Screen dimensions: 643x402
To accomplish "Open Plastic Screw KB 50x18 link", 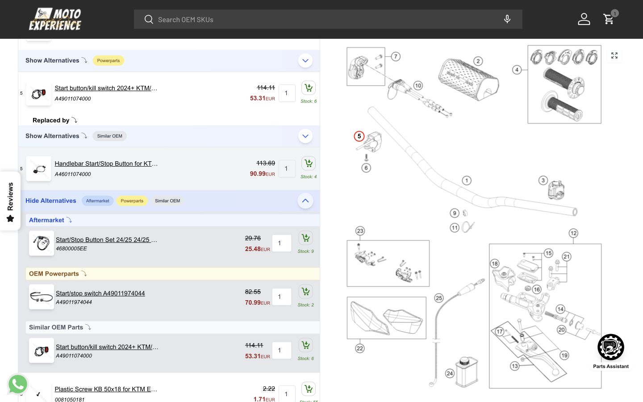I will point(106,389).
